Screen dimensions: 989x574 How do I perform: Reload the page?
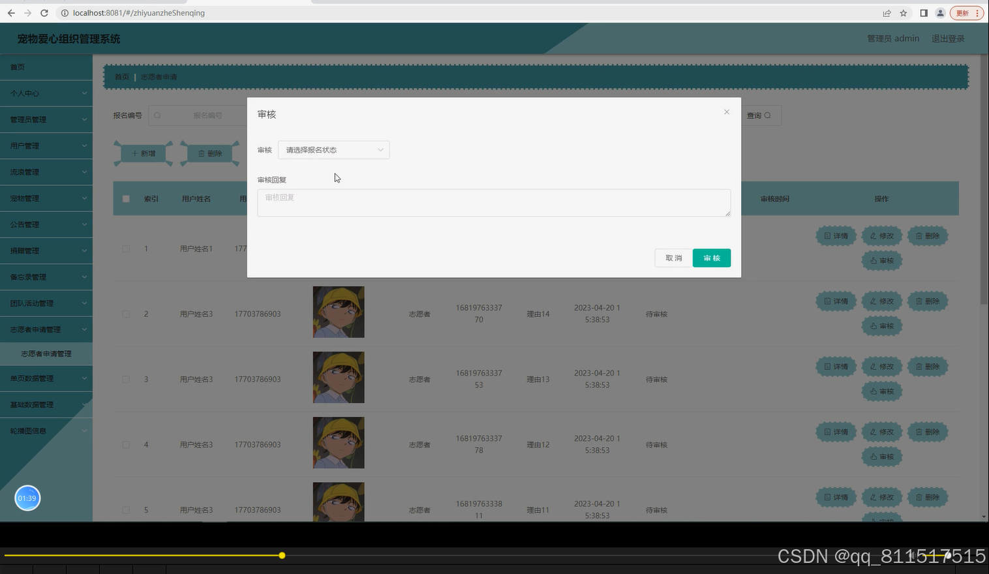[44, 13]
